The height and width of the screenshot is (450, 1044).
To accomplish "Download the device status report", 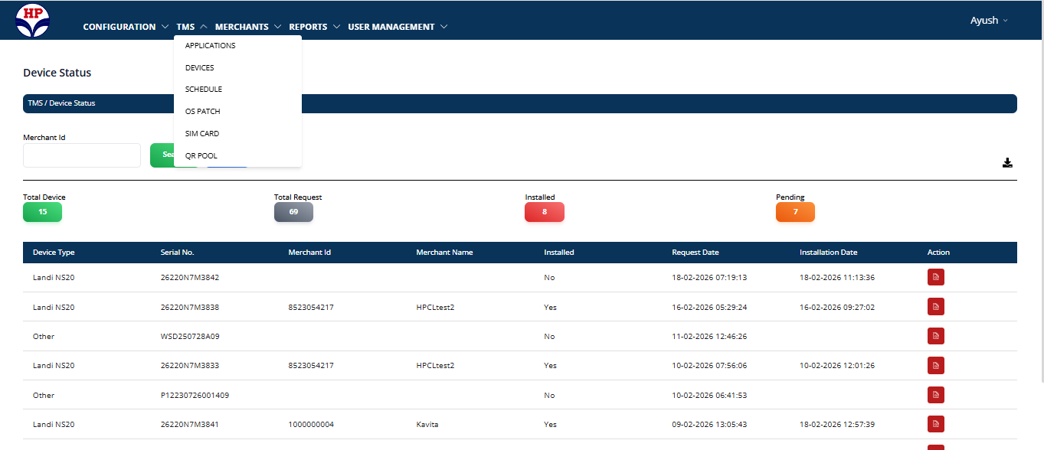I will pyautogui.click(x=1007, y=162).
